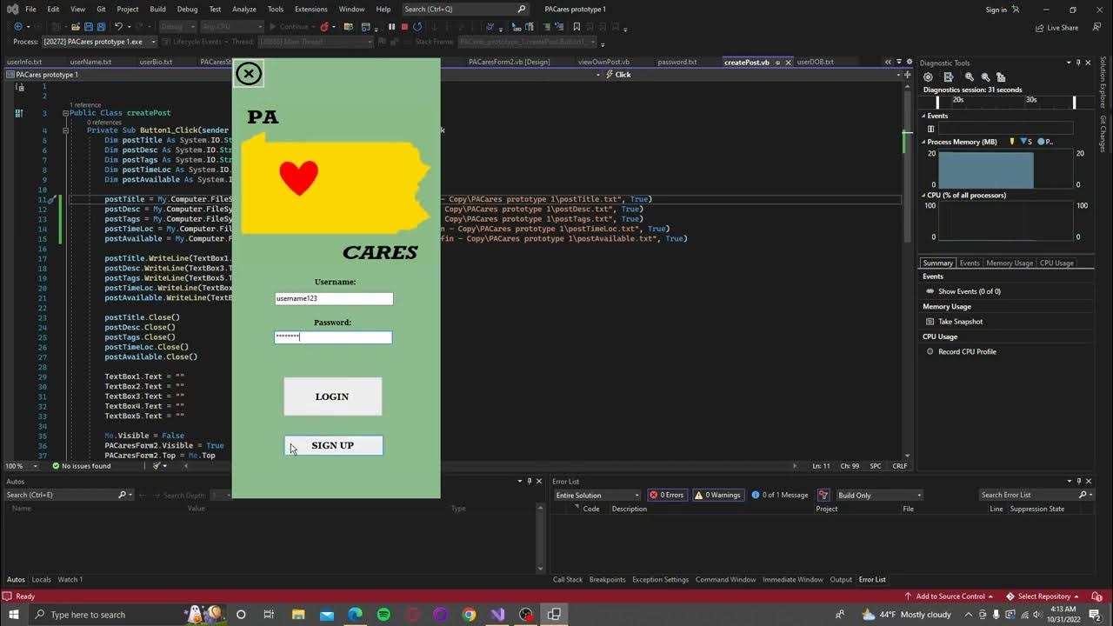Reset the diagnostics timeline view
Screen dimensions: 1113x626
(x=1000, y=77)
